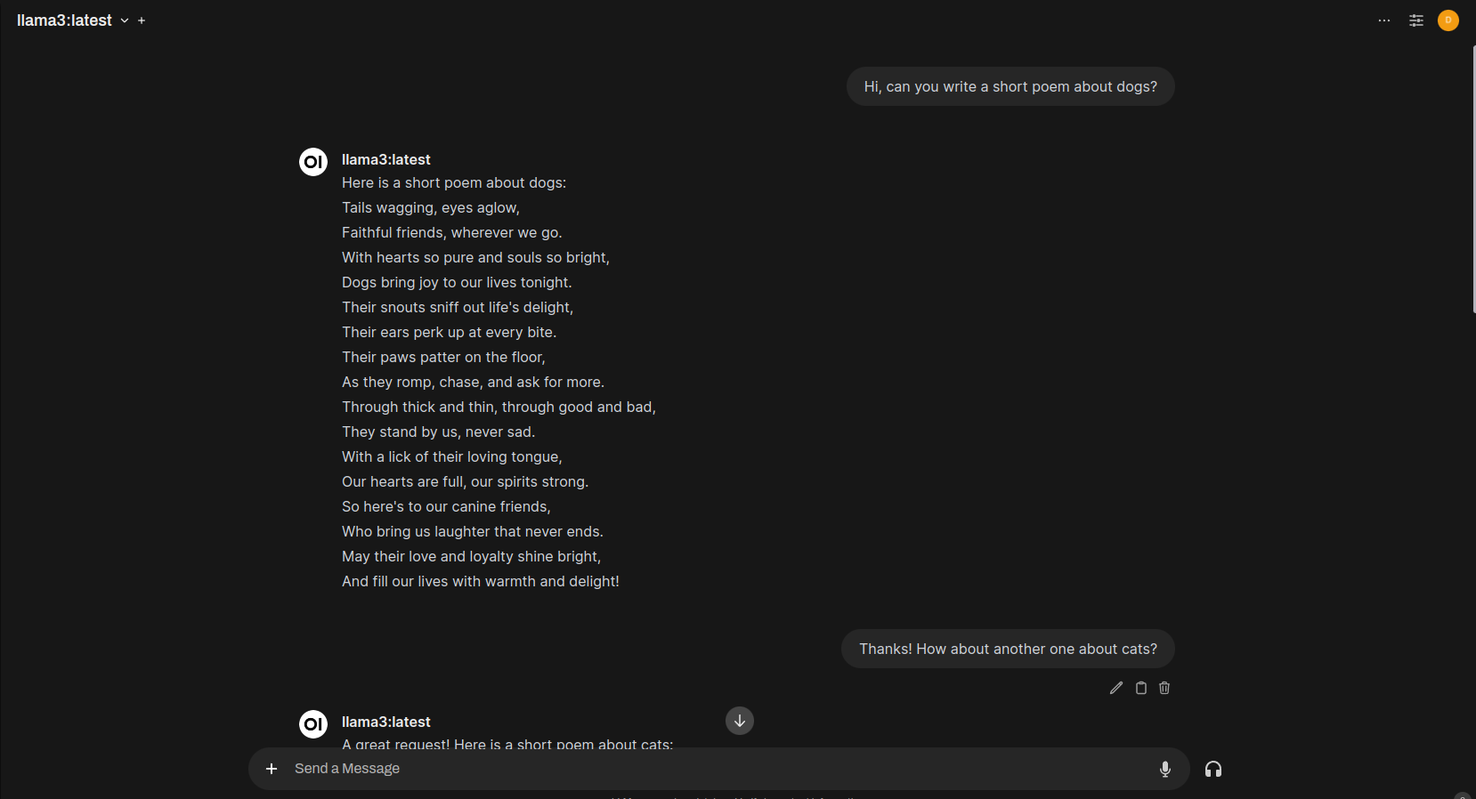
Task: Select the cats poem request message bubble
Action: (1008, 649)
